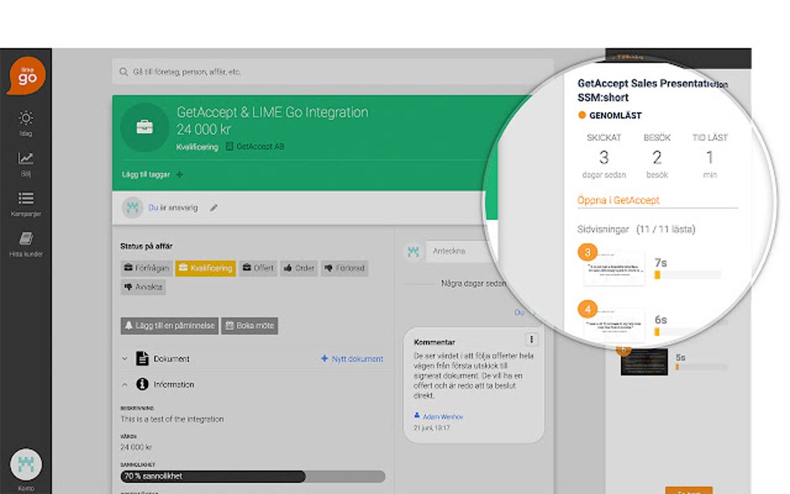The image size is (790, 494).
Task: Click Lägg till en påminnelse button
Action: tap(170, 326)
